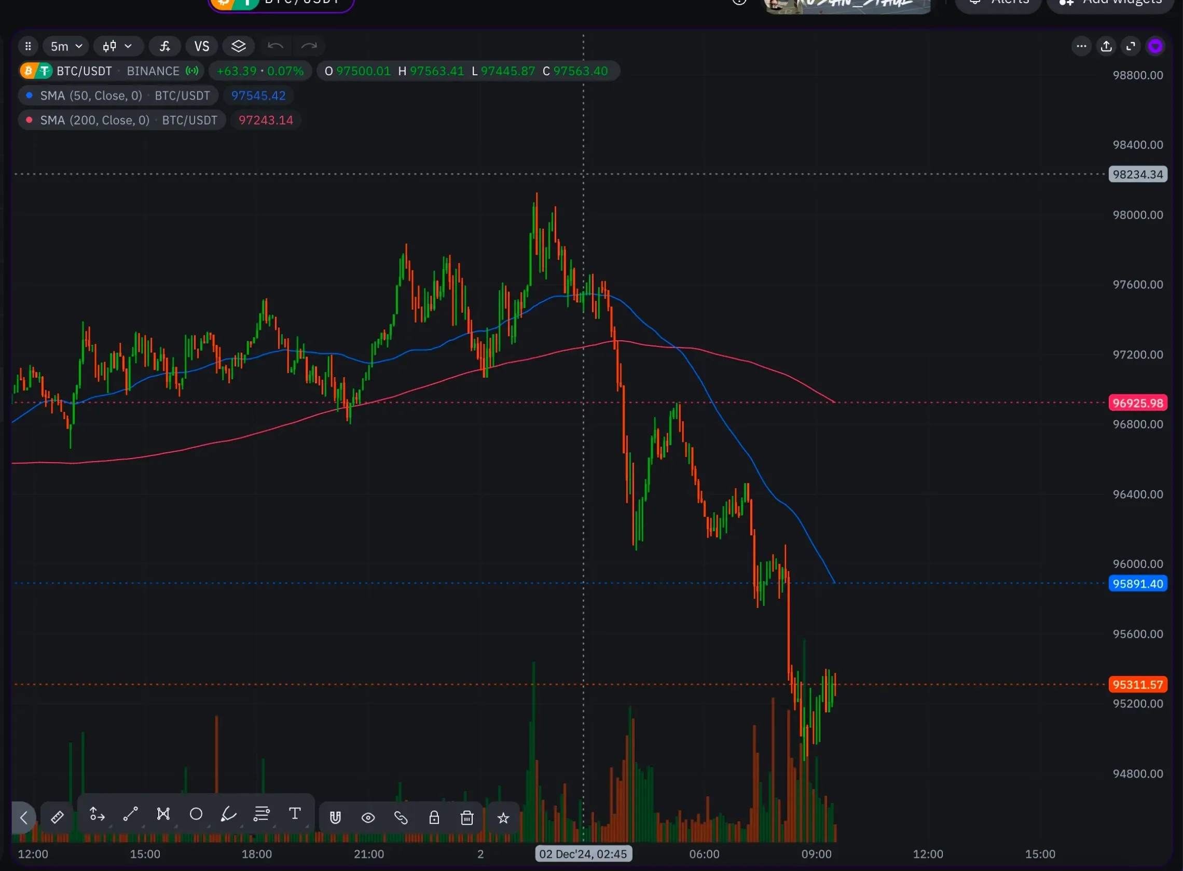This screenshot has height=871, width=1183.
Task: Click the BTC/USDT BINANCE symbol label
Action: [109, 71]
